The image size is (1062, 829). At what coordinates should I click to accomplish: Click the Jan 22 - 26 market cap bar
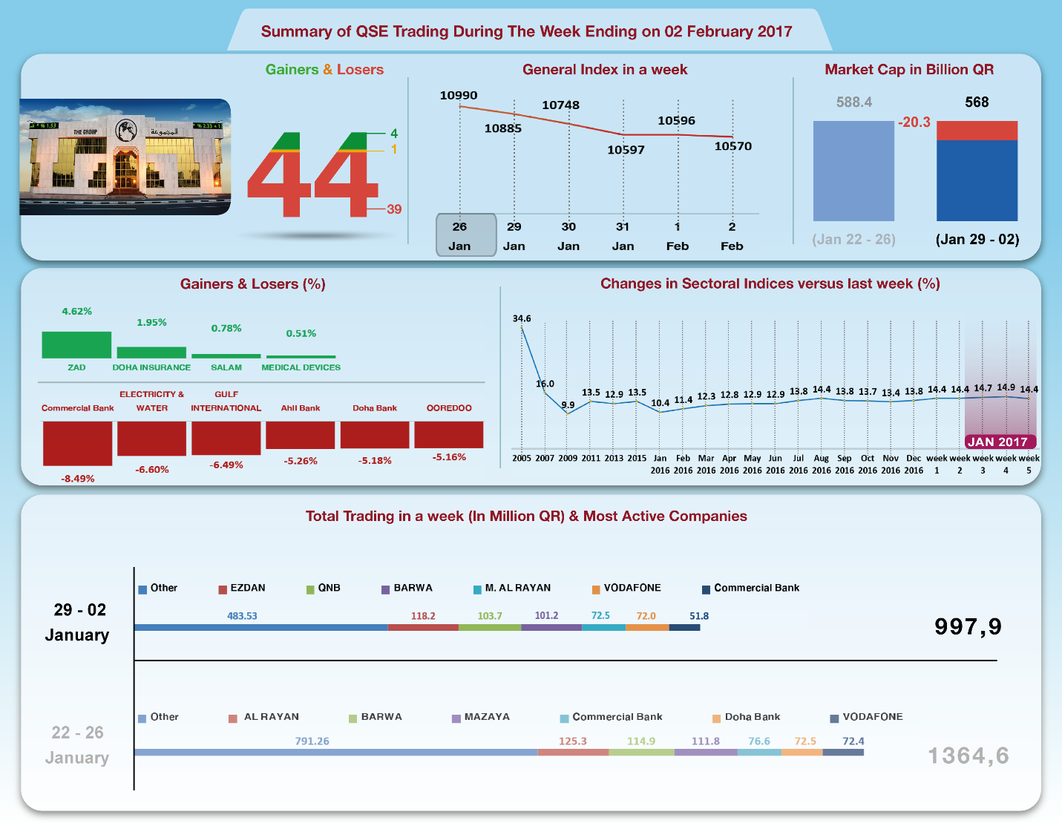[x=853, y=171]
